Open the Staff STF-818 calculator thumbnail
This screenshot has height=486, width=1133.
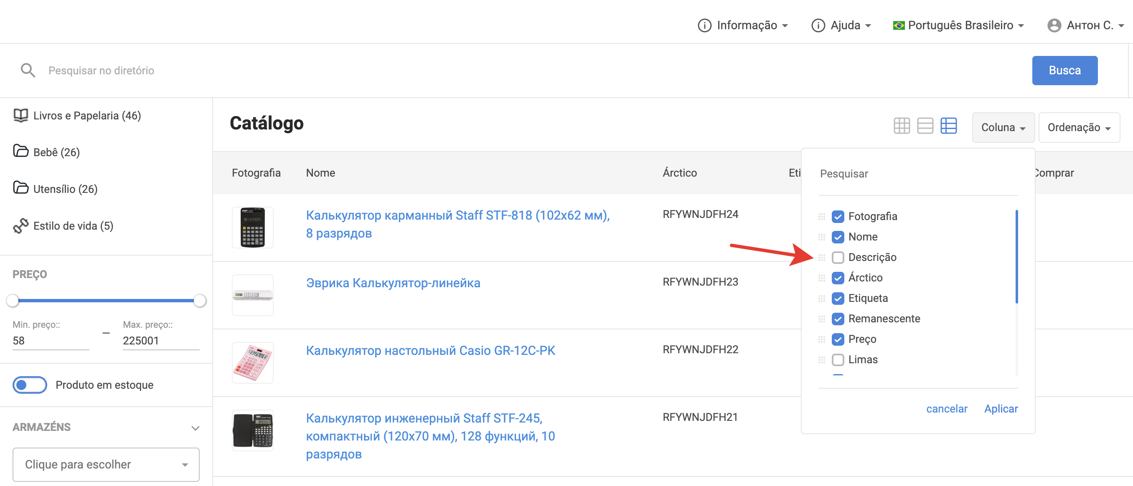pyautogui.click(x=252, y=228)
